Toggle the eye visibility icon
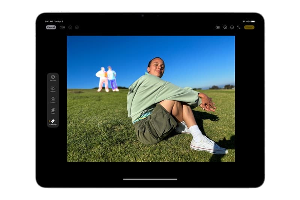Screen dimensions: 300x200 coord(218,27)
